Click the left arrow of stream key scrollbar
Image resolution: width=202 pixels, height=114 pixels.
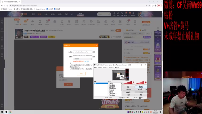(74, 59)
